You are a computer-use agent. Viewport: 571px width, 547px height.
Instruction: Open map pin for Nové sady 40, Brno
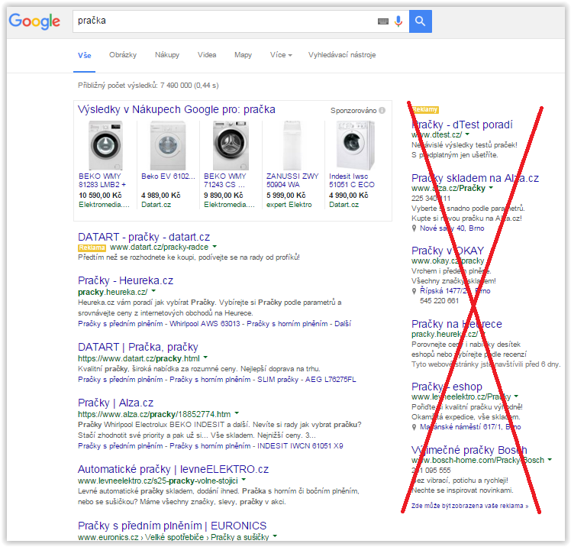[x=414, y=228]
